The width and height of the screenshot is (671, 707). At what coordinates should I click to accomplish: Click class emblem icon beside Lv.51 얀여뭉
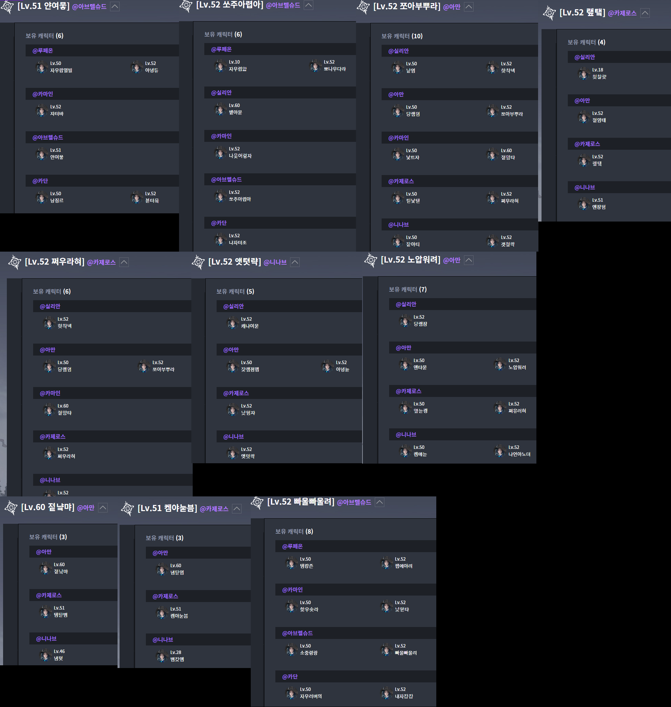(x=7, y=6)
